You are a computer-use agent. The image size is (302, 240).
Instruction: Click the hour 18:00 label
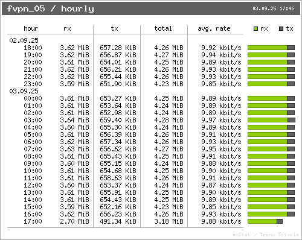click(x=33, y=48)
